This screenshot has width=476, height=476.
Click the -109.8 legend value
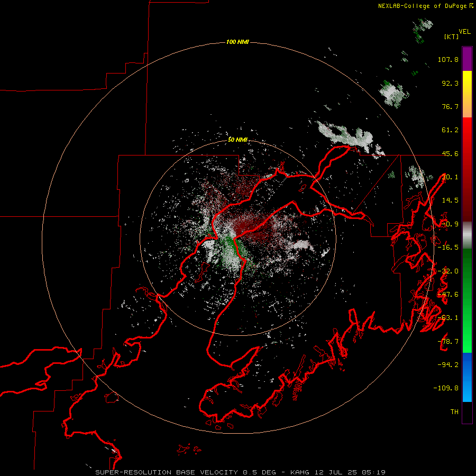pyautogui.click(x=446, y=388)
